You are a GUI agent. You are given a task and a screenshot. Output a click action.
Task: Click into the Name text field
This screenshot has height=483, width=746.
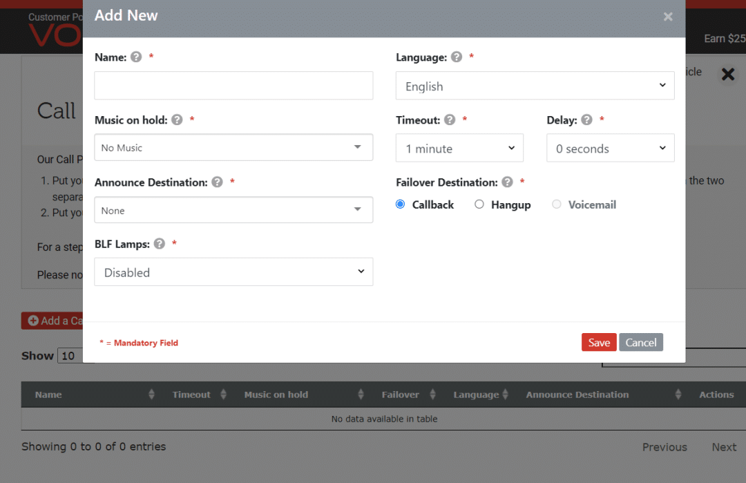(233, 86)
